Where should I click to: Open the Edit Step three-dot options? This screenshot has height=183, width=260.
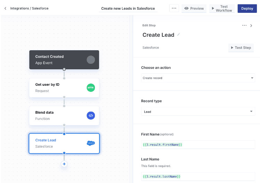pyautogui.click(x=244, y=25)
